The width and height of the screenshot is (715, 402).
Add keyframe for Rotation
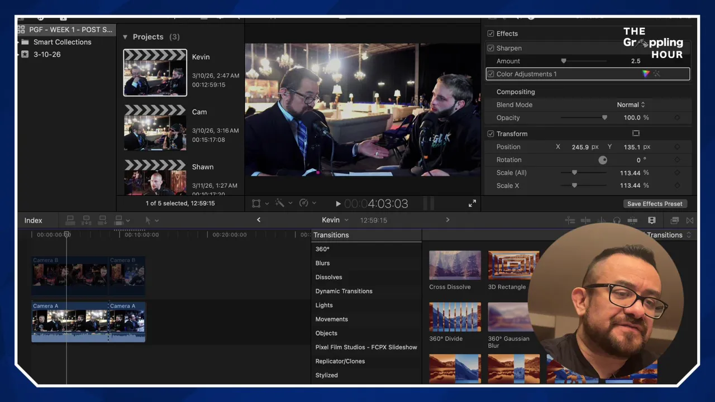(x=677, y=160)
